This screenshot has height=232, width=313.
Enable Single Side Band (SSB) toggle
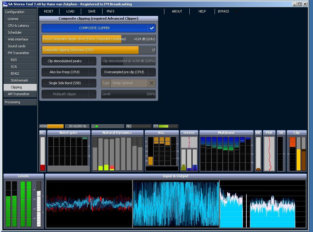(69, 83)
